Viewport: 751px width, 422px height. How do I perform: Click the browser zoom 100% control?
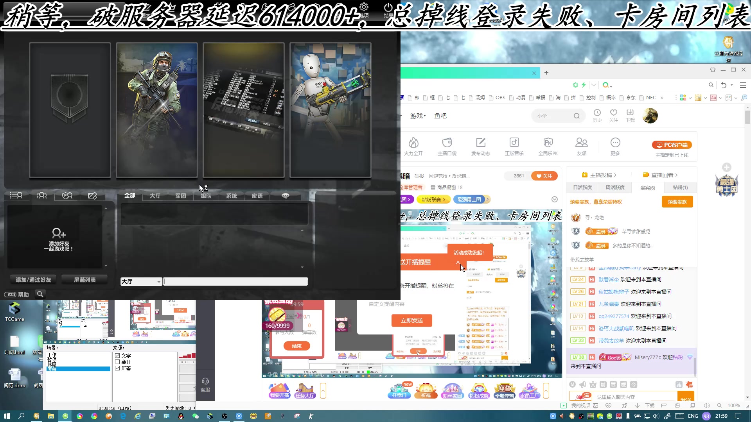(x=733, y=406)
